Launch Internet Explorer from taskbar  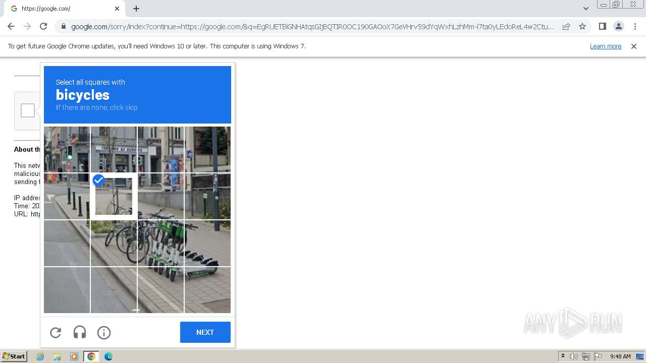[40, 356]
